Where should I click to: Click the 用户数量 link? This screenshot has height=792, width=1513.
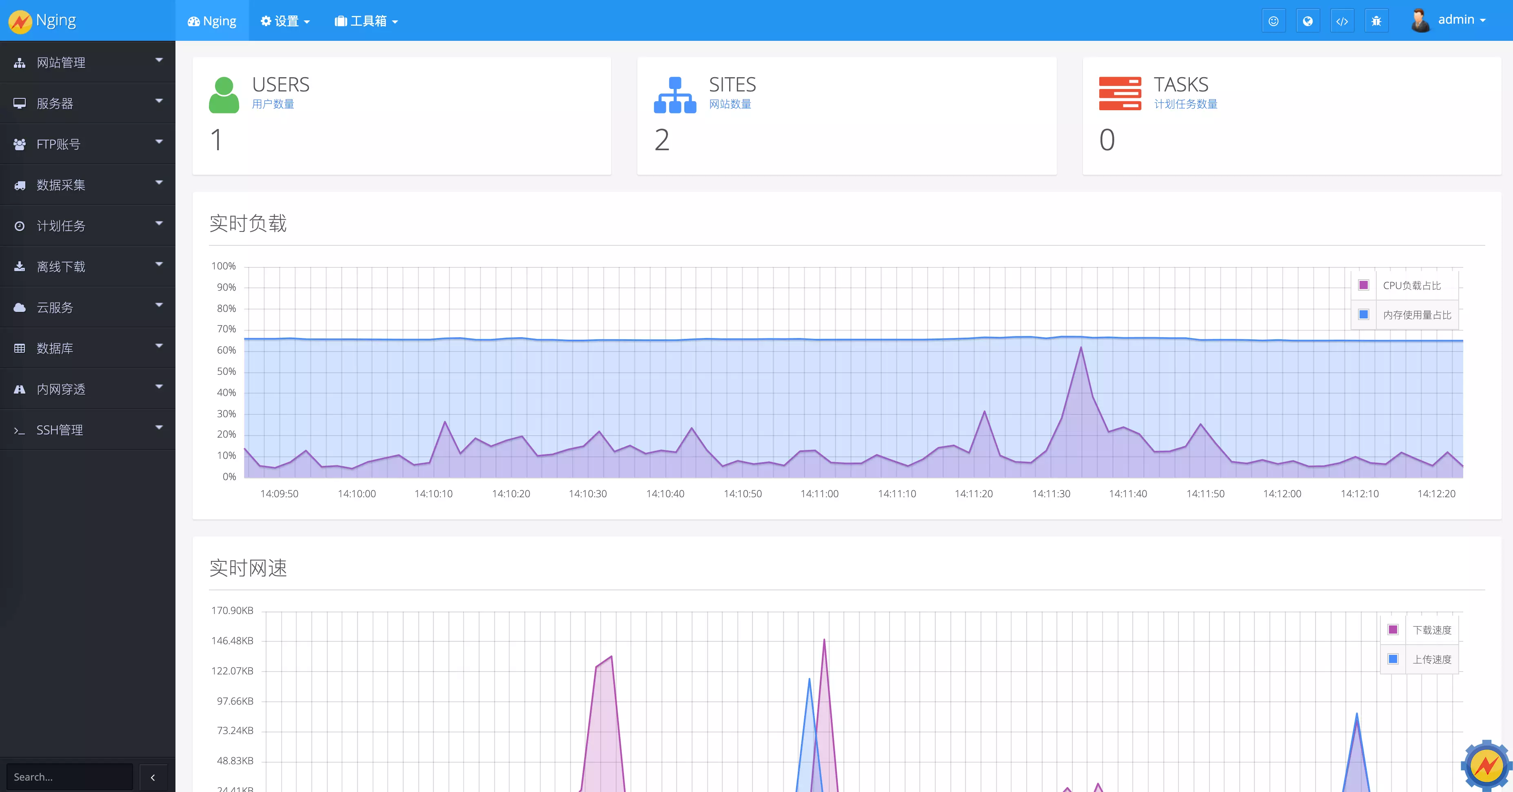273,105
